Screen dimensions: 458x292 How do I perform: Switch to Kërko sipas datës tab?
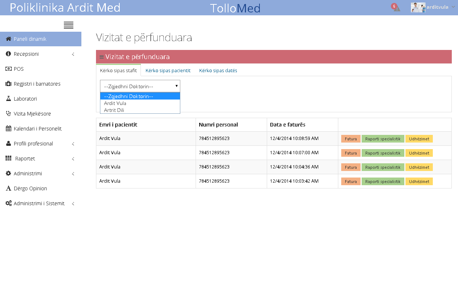pyautogui.click(x=218, y=70)
